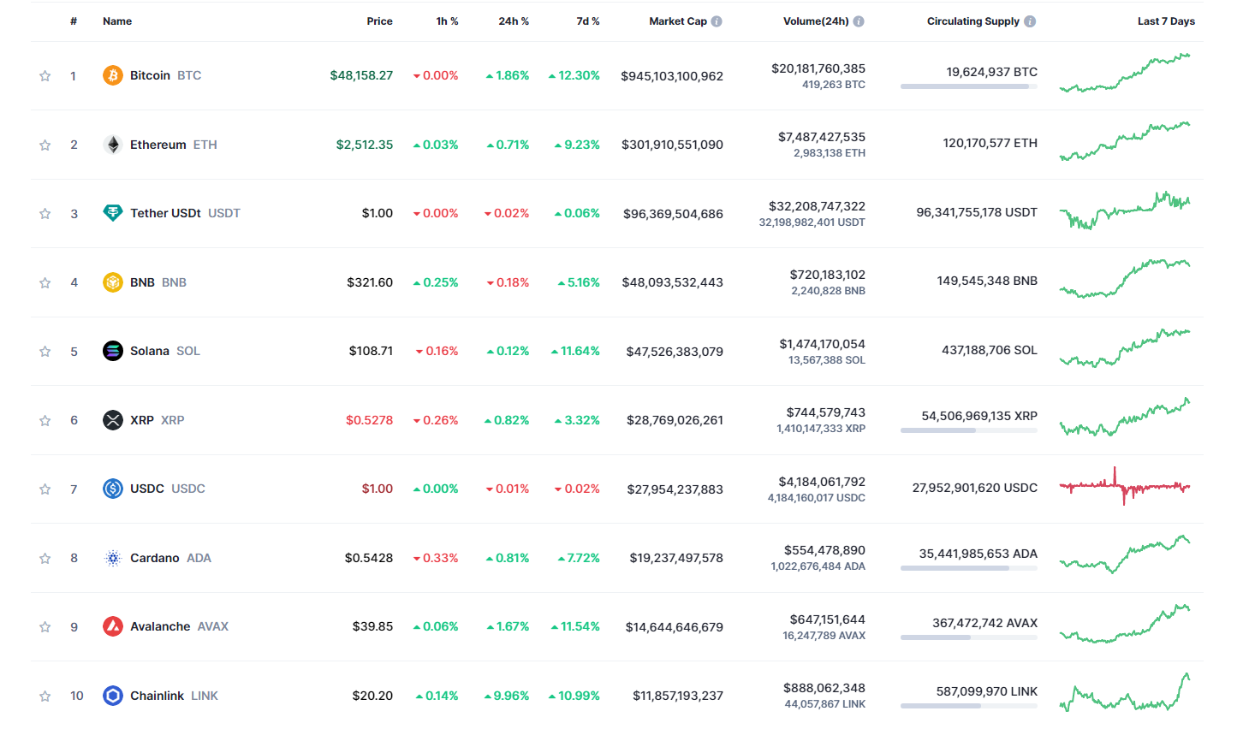Click the Market Cap info icon

pyautogui.click(x=717, y=21)
